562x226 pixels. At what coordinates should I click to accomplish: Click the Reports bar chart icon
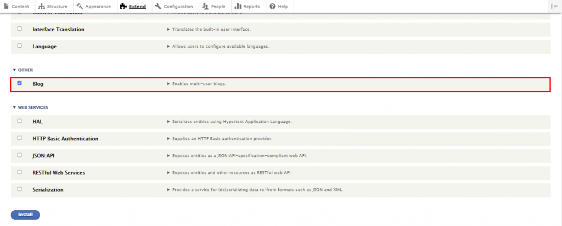tap(238, 6)
